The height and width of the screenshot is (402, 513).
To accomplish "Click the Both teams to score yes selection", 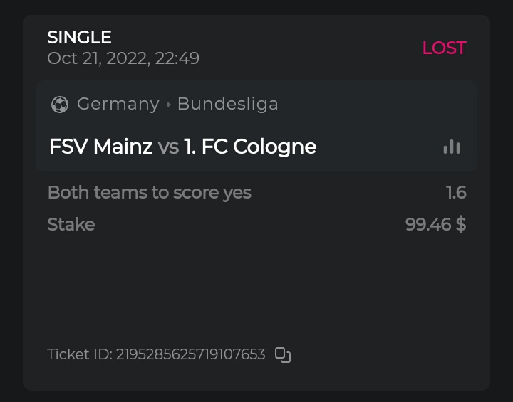I will (x=149, y=192).
